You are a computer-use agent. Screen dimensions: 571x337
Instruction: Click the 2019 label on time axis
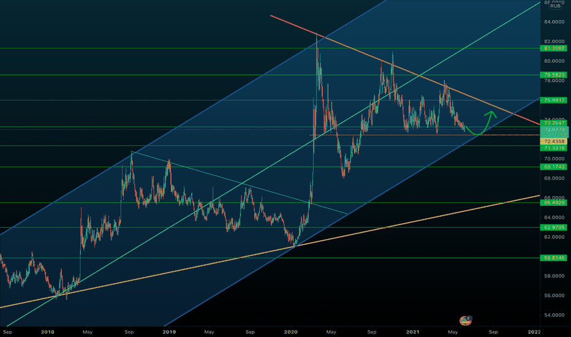[169, 332]
